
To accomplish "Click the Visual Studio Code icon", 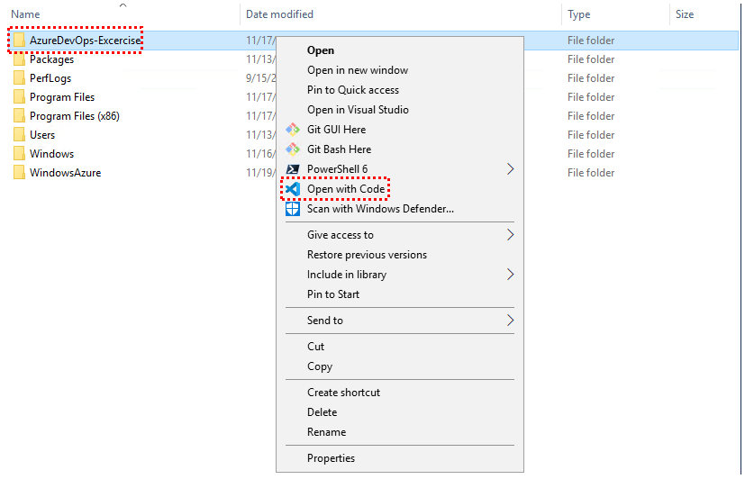I will point(293,189).
